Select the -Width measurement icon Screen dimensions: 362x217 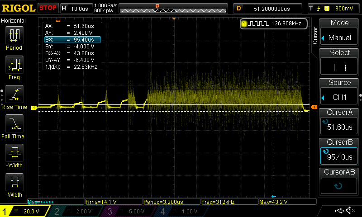(14, 182)
